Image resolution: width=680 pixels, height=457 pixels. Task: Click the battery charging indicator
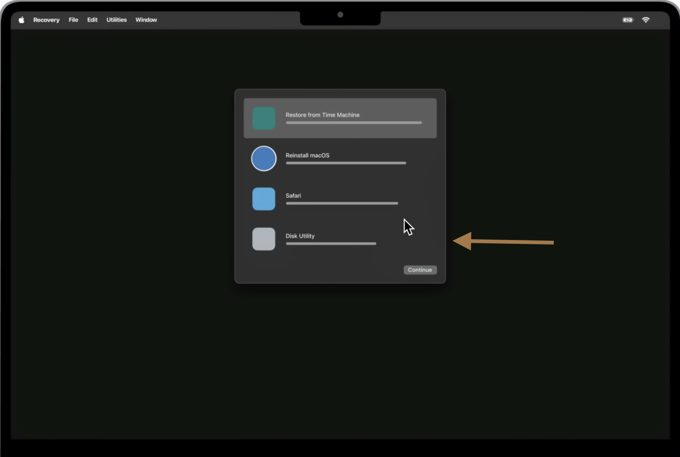point(628,20)
